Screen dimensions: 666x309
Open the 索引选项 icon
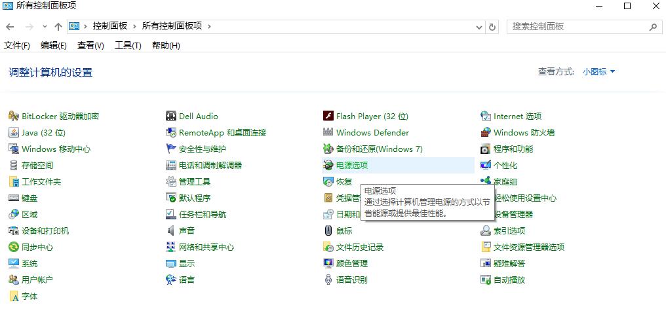coord(486,230)
